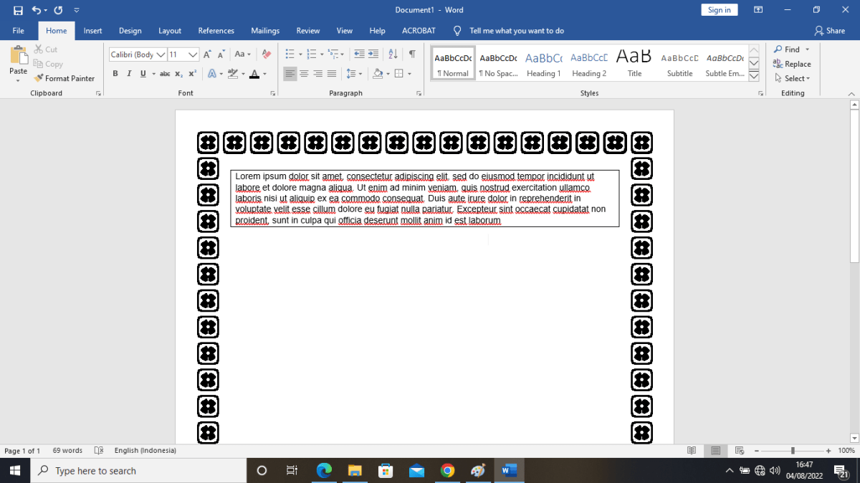The height and width of the screenshot is (483, 860).
Task: Click the Show/Hide paragraph marks icon
Action: pos(412,54)
